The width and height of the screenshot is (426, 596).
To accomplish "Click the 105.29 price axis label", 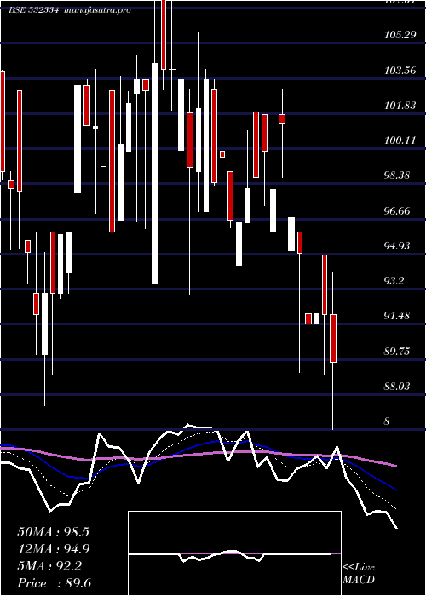I will click(x=400, y=36).
